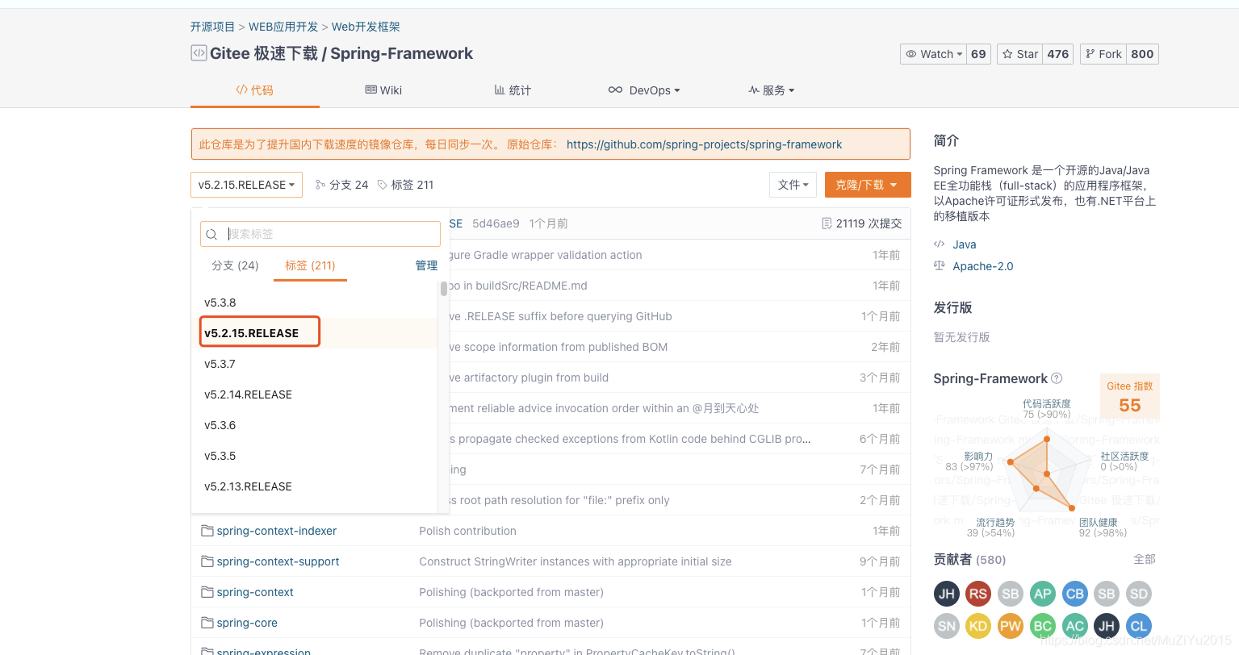Click the question mark icon beside Spring-Framework
The height and width of the screenshot is (655, 1239).
1057,378
